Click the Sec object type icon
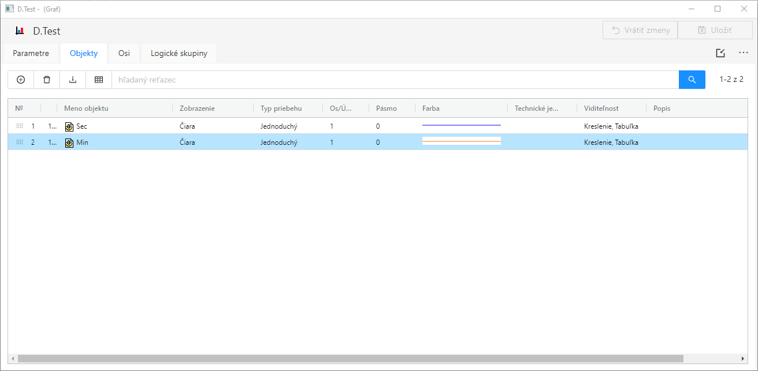The height and width of the screenshot is (371, 758). pyautogui.click(x=69, y=126)
